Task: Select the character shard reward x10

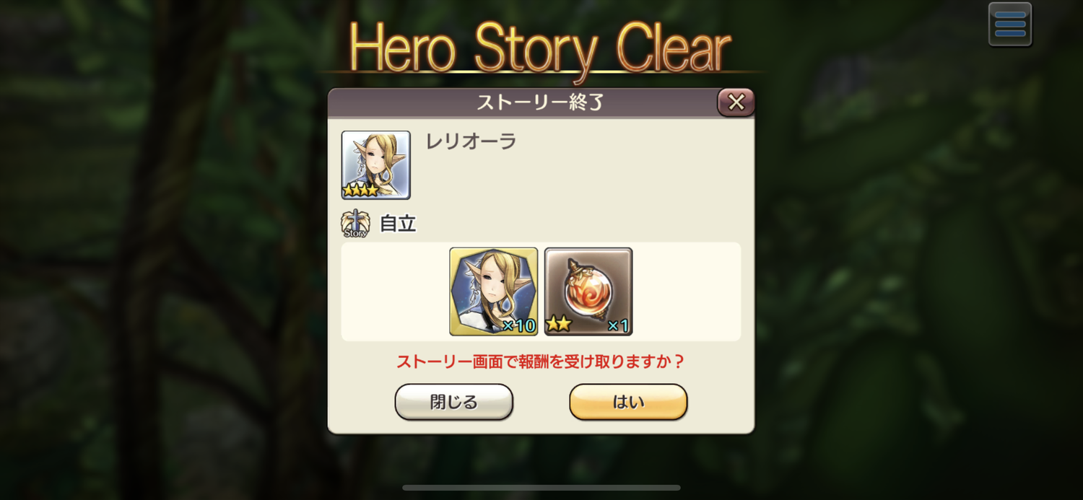Action: (494, 291)
